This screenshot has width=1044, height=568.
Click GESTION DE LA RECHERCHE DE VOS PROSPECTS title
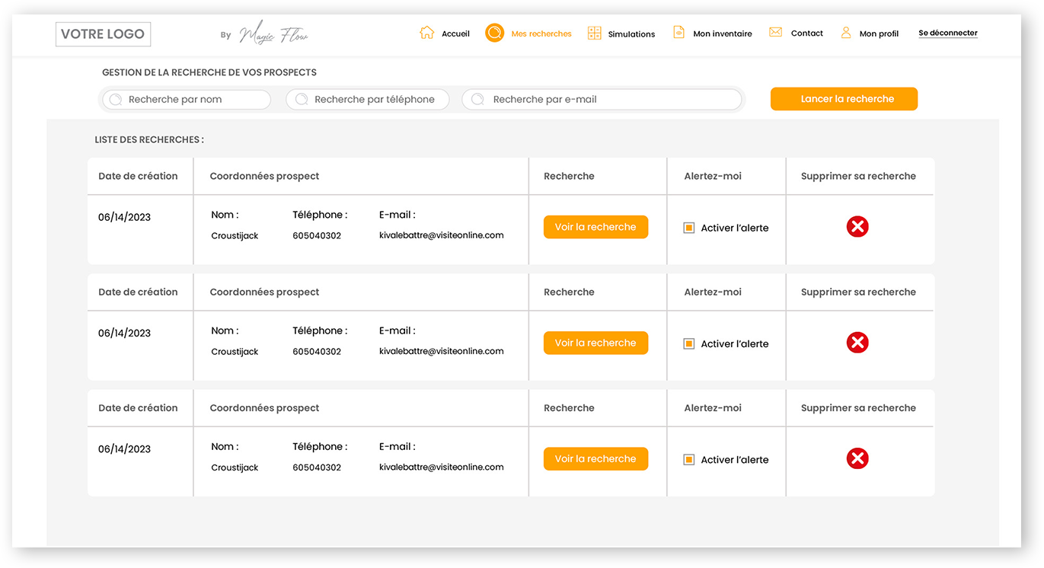(209, 72)
